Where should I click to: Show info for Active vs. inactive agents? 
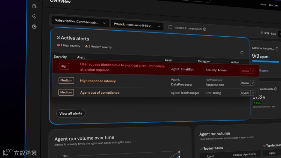click(277, 49)
